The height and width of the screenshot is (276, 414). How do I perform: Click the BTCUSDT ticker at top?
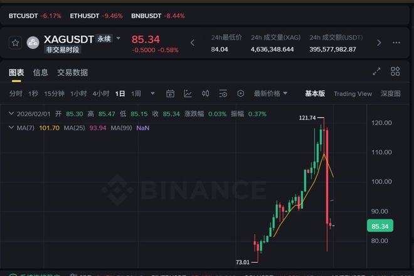click(24, 15)
